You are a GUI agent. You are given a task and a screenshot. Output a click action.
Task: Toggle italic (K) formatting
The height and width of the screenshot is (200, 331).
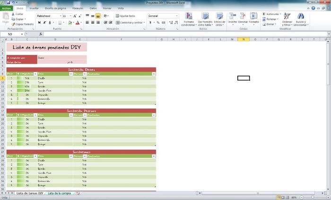[44, 22]
